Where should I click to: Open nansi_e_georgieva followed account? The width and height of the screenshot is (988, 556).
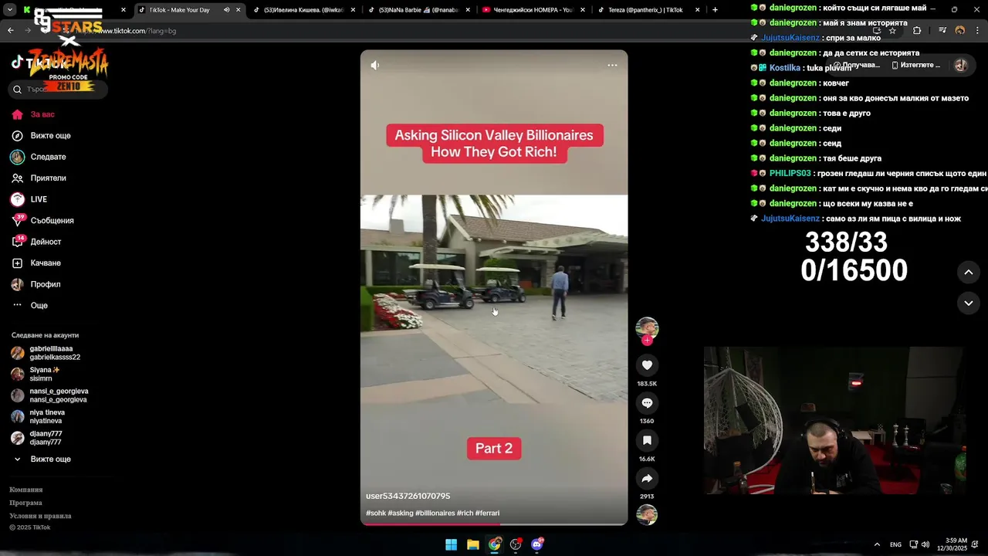(x=58, y=395)
